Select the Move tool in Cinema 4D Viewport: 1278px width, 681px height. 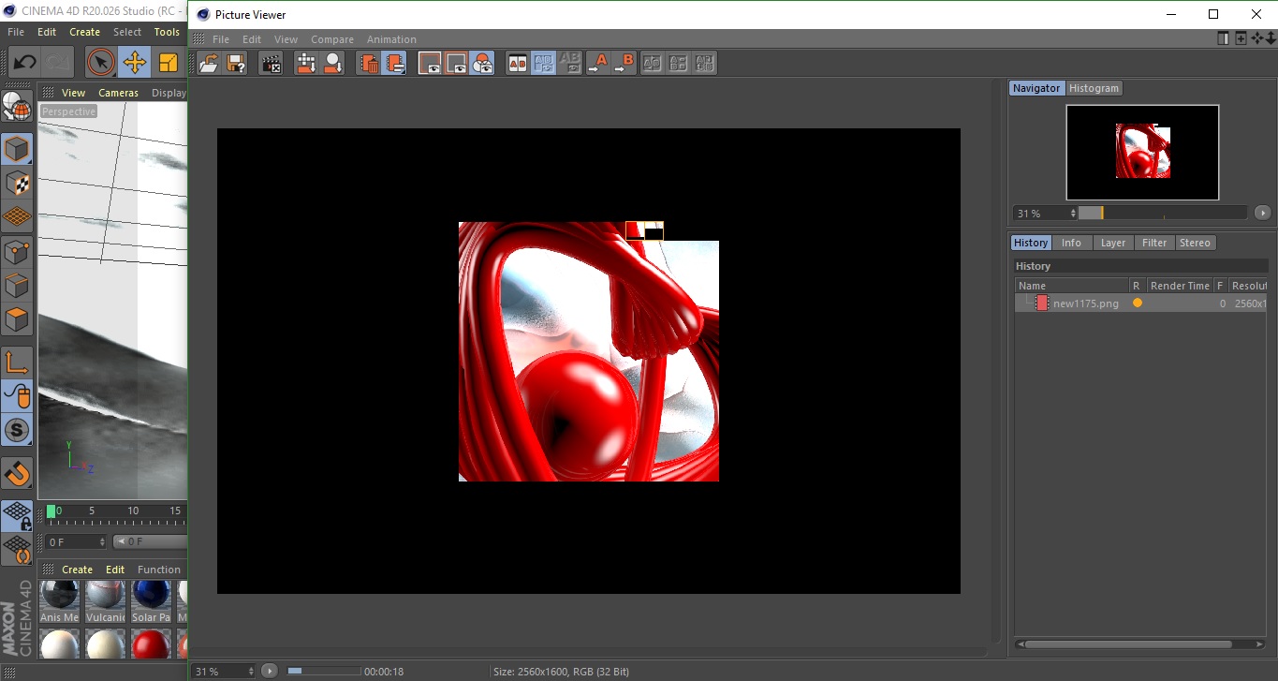(x=135, y=63)
